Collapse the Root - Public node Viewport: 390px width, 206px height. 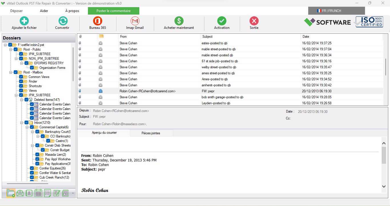11,49
